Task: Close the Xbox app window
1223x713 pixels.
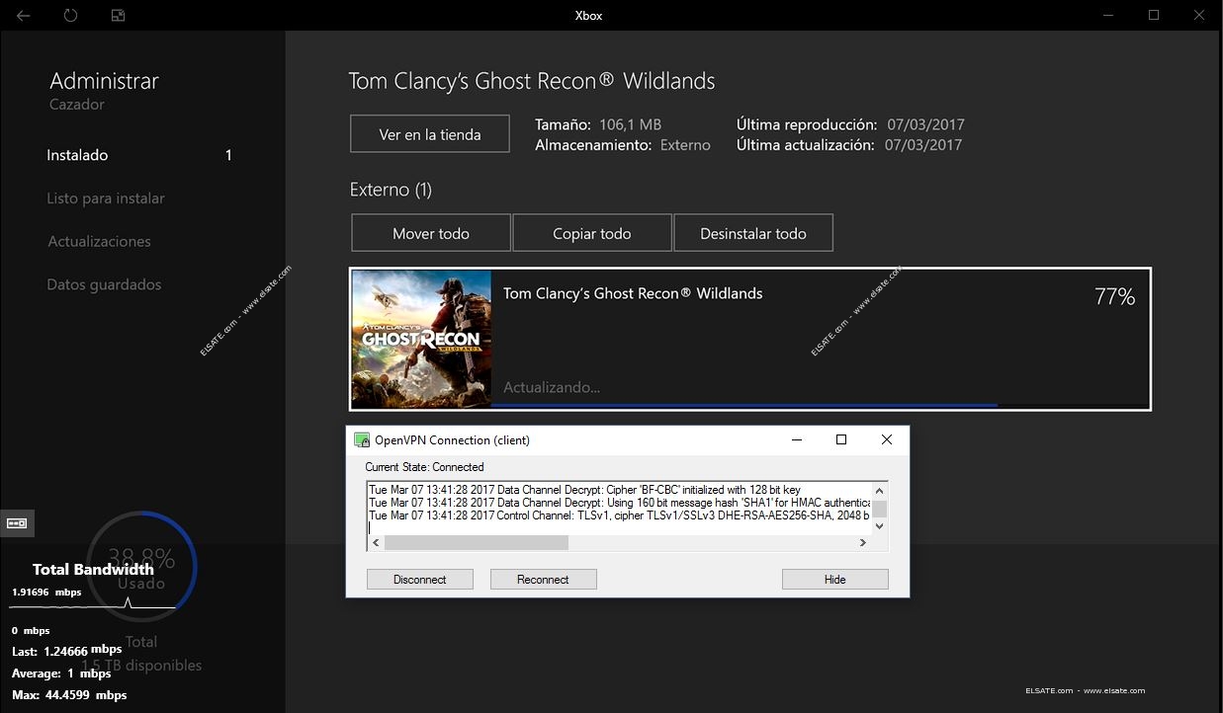Action: (1199, 16)
